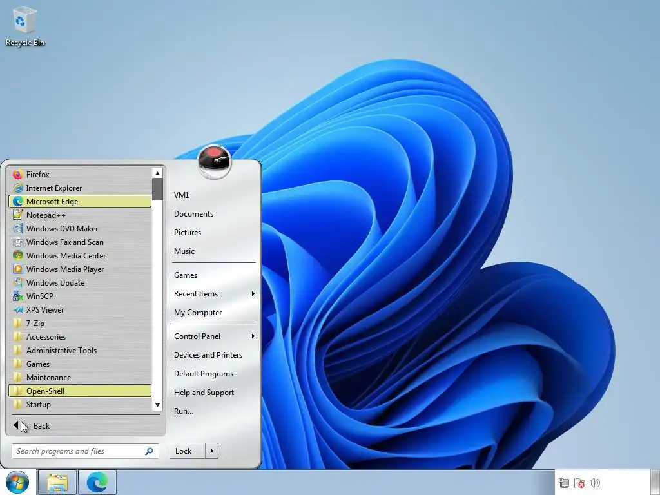Viewport: 660px width, 495px height.
Task: Click the Lock button
Action: tap(188, 451)
